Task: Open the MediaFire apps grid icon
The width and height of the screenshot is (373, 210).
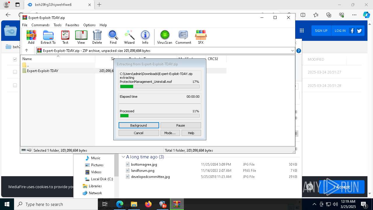Action: (x=302, y=31)
